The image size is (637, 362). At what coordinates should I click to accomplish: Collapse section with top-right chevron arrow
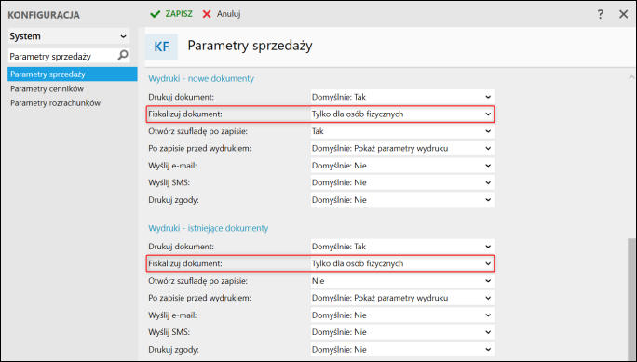[631, 77]
